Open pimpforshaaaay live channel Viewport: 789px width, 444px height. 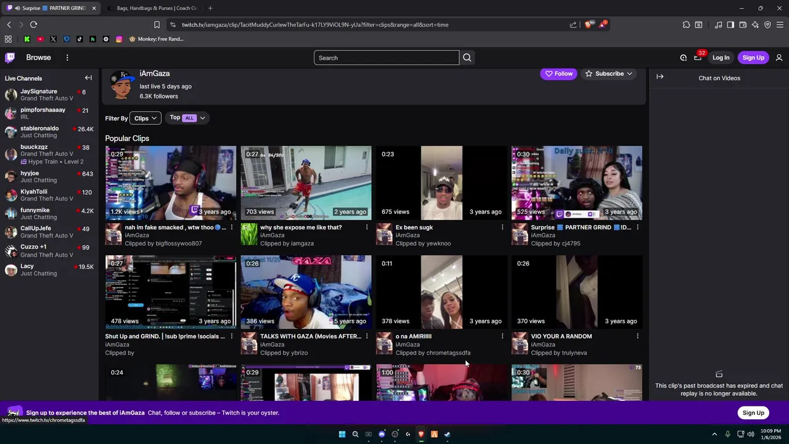coord(49,113)
